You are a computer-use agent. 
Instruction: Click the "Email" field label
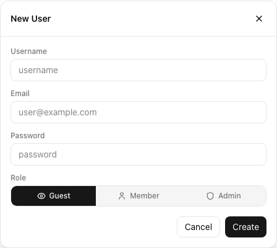pos(20,94)
